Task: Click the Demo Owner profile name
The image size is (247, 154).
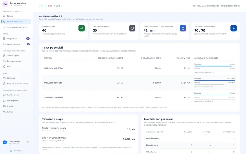Action: click(x=14, y=141)
